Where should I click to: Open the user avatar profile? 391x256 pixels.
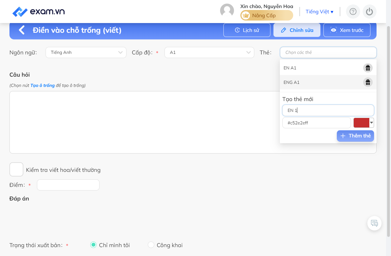[227, 11]
